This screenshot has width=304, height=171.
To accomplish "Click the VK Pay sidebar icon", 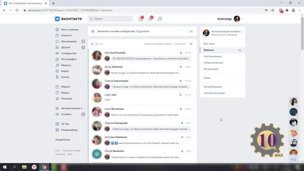I will click(57, 124).
